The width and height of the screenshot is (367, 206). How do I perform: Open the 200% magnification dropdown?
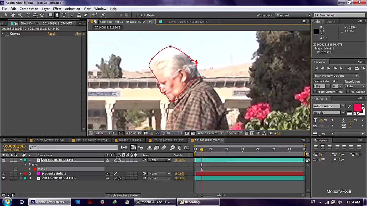coord(109,133)
